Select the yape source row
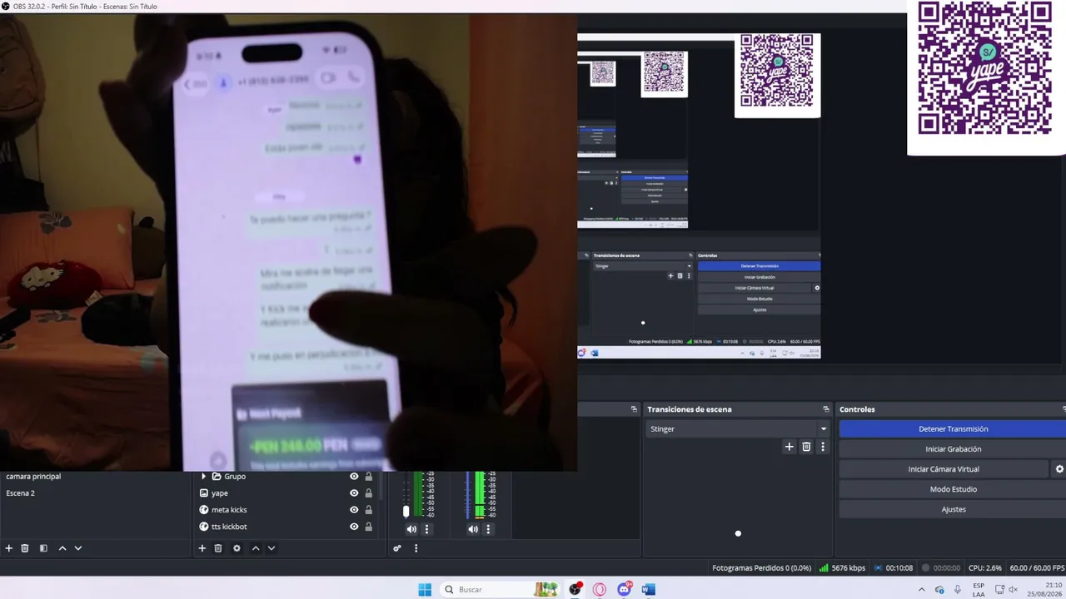This screenshot has width=1066, height=599. coord(287,493)
